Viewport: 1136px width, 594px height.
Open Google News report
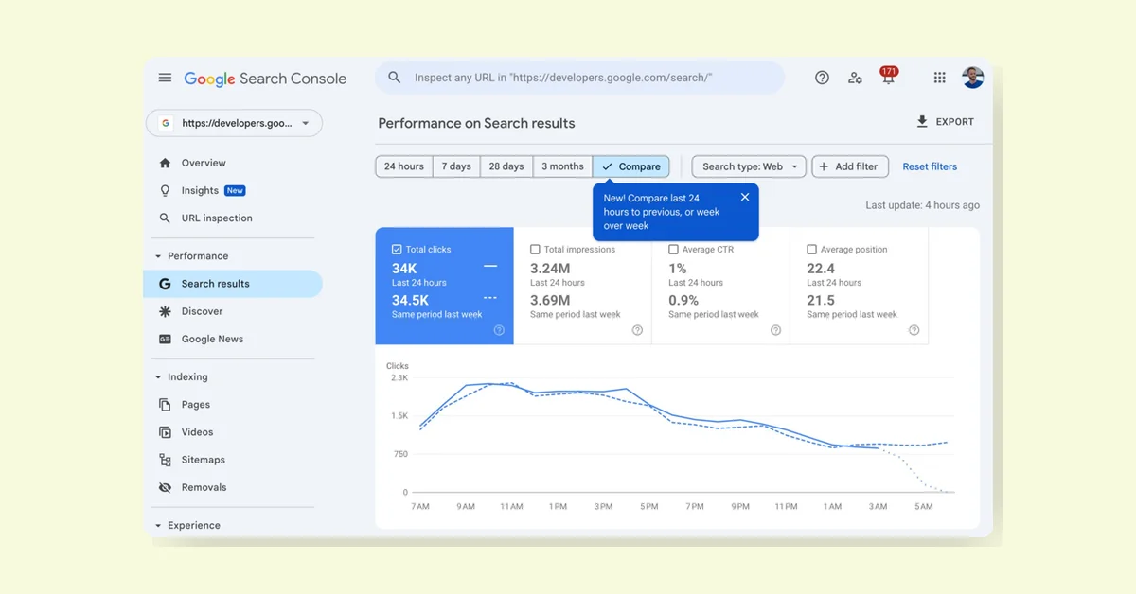click(x=212, y=339)
